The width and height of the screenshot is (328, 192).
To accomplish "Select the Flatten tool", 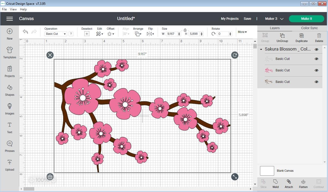I will coord(303,183).
